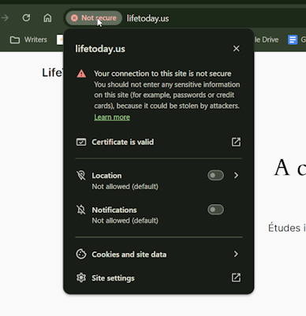This screenshot has width=306, height=316.
Task: Click the browser reload button
Action: point(26,18)
